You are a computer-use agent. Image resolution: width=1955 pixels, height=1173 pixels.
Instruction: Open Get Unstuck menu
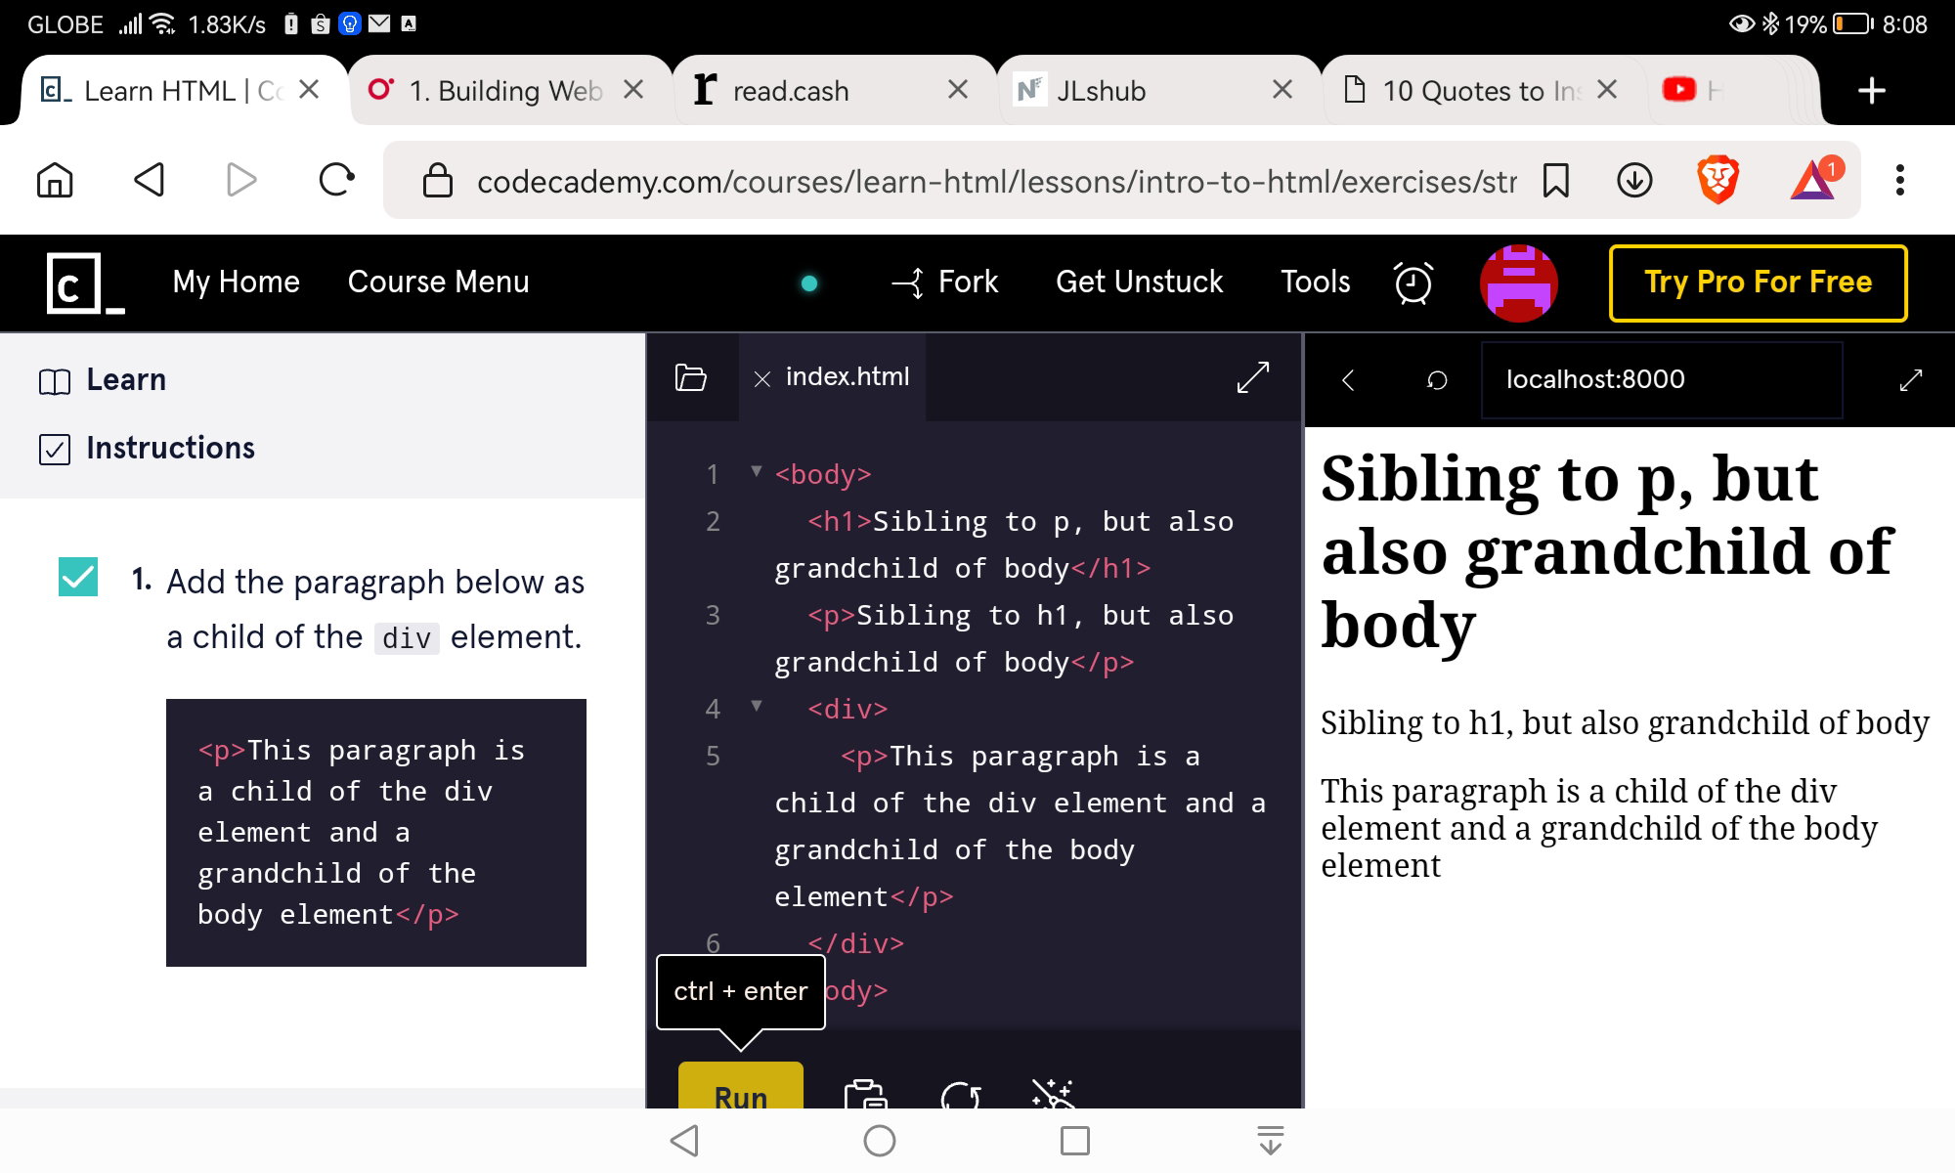point(1139,282)
